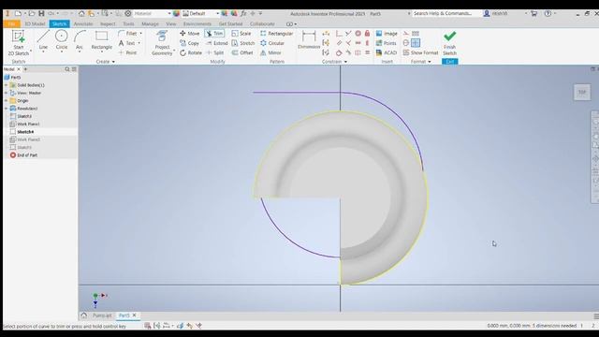Select the Extend tool
This screenshot has width=599, height=337.
pos(216,43)
